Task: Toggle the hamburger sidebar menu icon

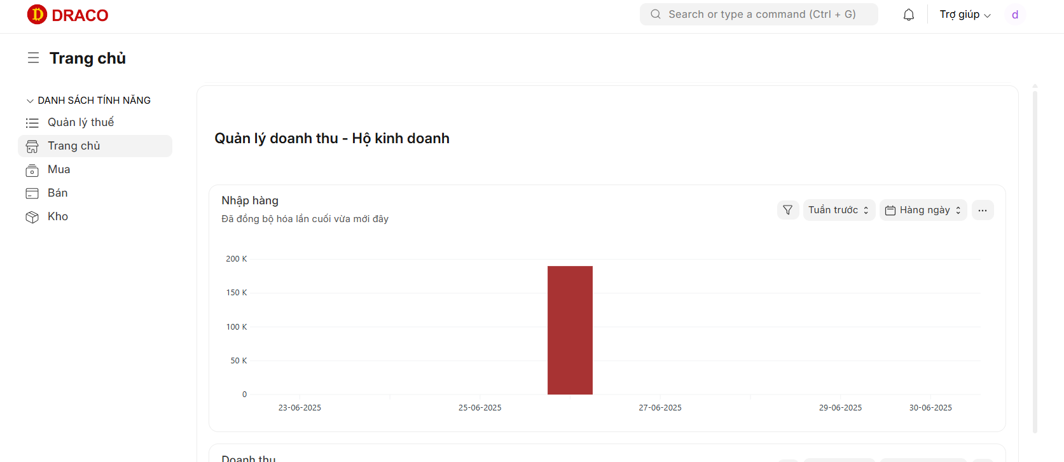Action: pos(33,58)
